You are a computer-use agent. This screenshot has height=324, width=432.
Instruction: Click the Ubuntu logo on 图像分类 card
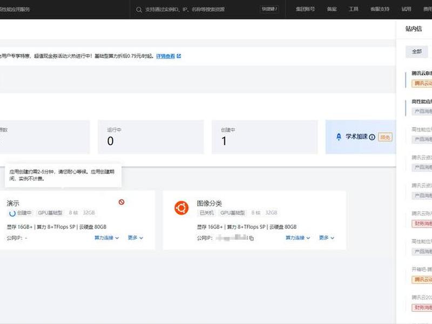coord(181,208)
